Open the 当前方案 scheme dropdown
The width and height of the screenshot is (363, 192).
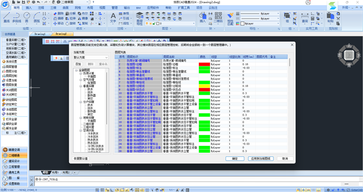[x=91, y=58]
